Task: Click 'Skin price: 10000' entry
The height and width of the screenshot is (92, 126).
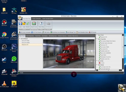Action: point(105,47)
